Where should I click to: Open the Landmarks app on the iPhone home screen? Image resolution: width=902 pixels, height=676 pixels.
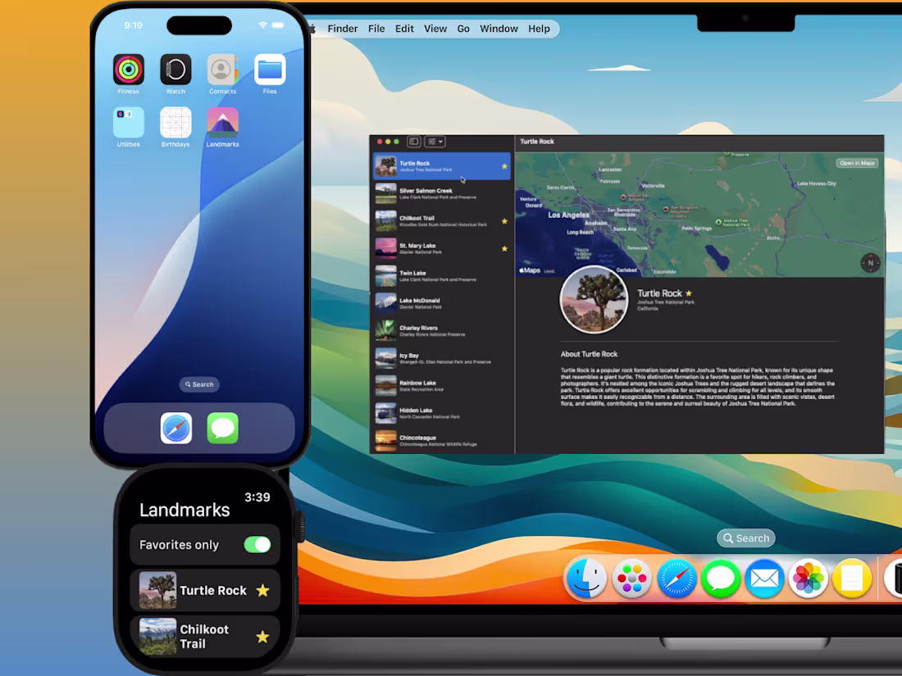tap(222, 121)
